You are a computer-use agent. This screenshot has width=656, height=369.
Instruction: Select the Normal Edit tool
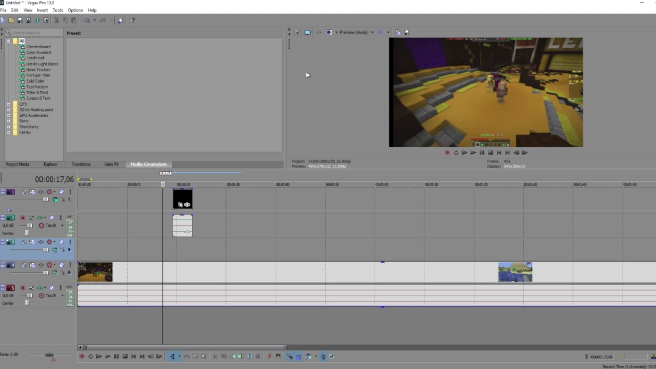coord(172,356)
